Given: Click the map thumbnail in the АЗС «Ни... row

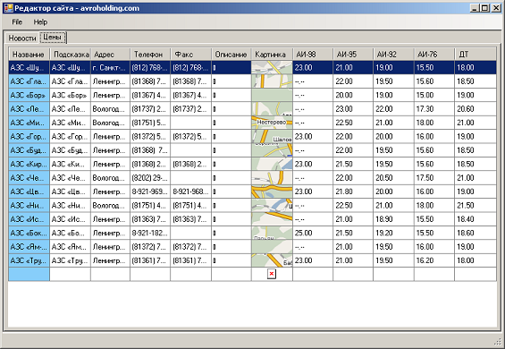Looking at the screenshot, I should click(272, 206).
